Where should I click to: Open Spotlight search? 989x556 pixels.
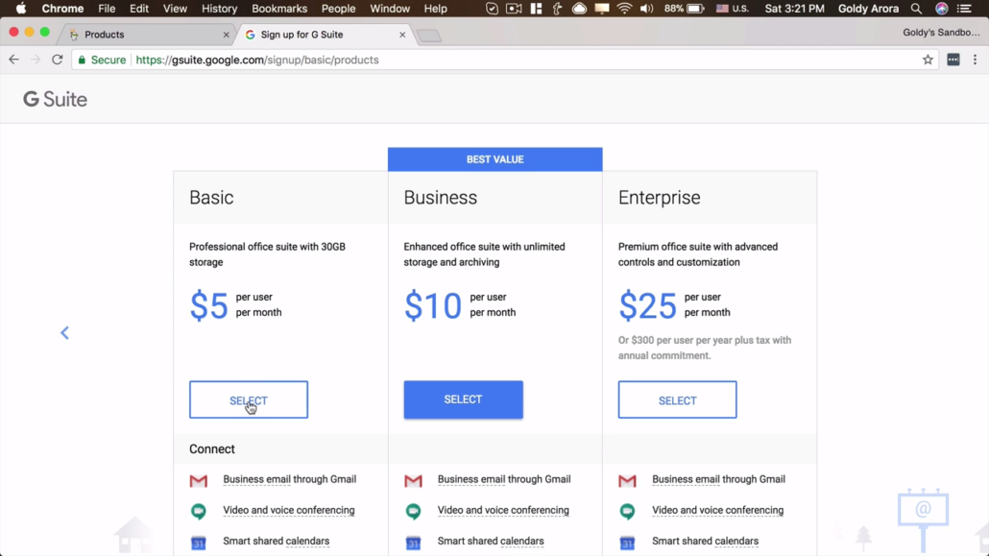pos(916,9)
